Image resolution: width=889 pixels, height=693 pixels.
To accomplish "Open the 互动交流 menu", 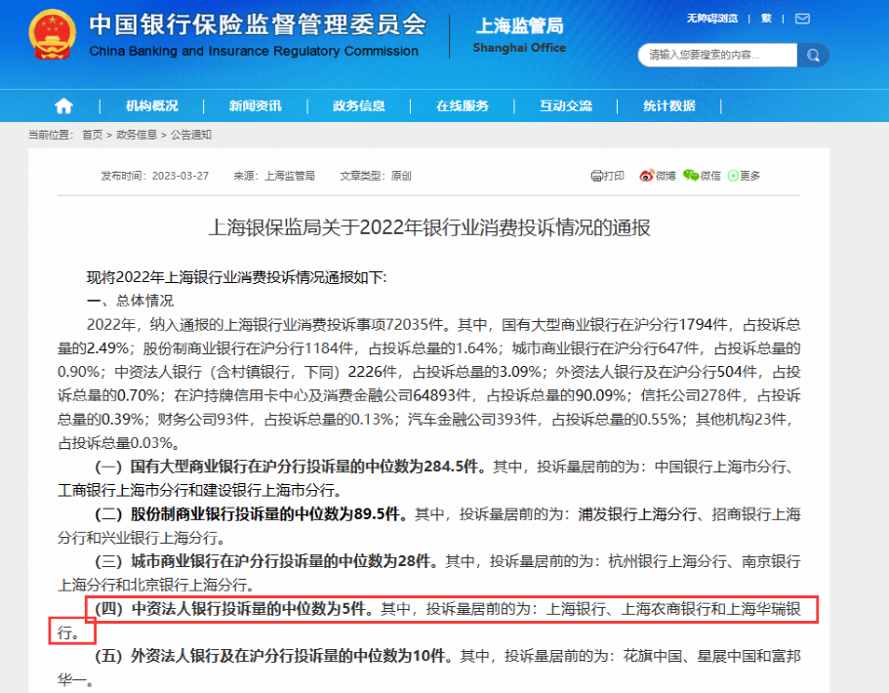I will click(566, 106).
